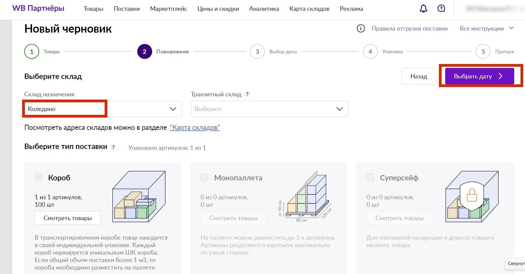Check the Суперсейф checkbox
Screen dimensions: 525x274
tap(370, 177)
